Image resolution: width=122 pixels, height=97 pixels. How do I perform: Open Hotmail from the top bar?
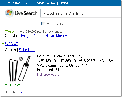[x=64, y=3]
